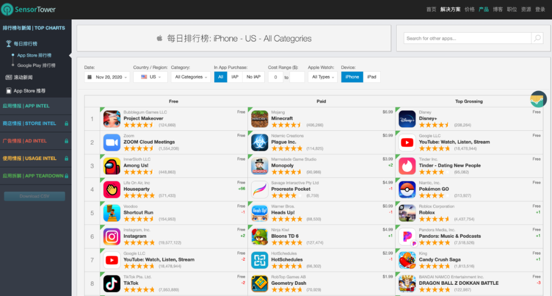This screenshot has height=296, width=552.
Task: Open 滚动新闻 in the sidebar
Action: click(x=23, y=77)
